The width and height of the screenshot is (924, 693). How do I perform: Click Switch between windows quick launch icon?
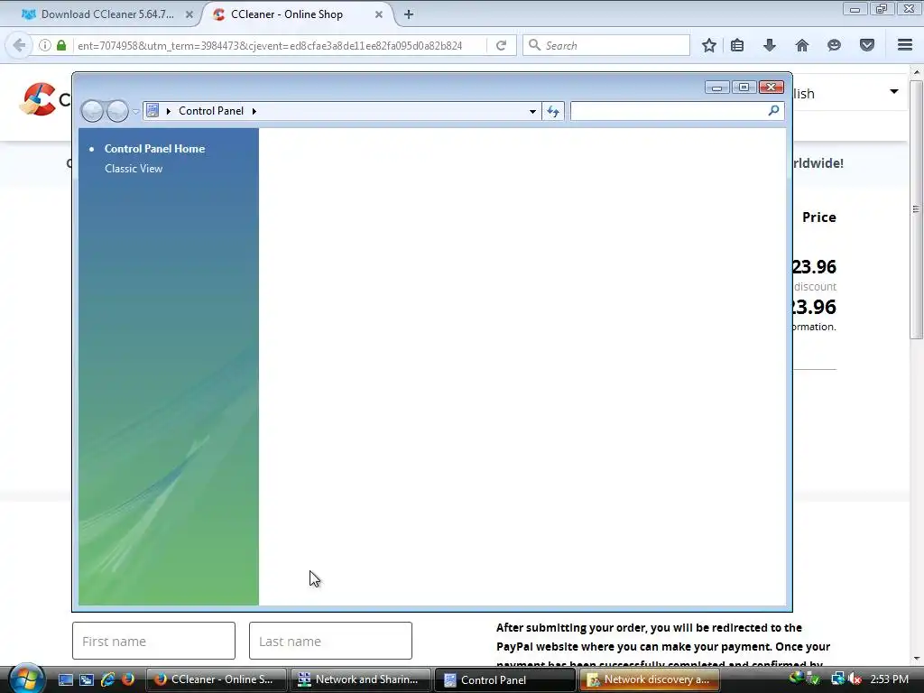click(x=87, y=679)
